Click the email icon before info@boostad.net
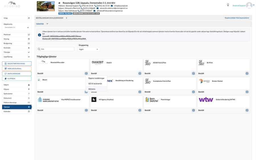Viewport: 256px width, 160px height. coord(112,6)
